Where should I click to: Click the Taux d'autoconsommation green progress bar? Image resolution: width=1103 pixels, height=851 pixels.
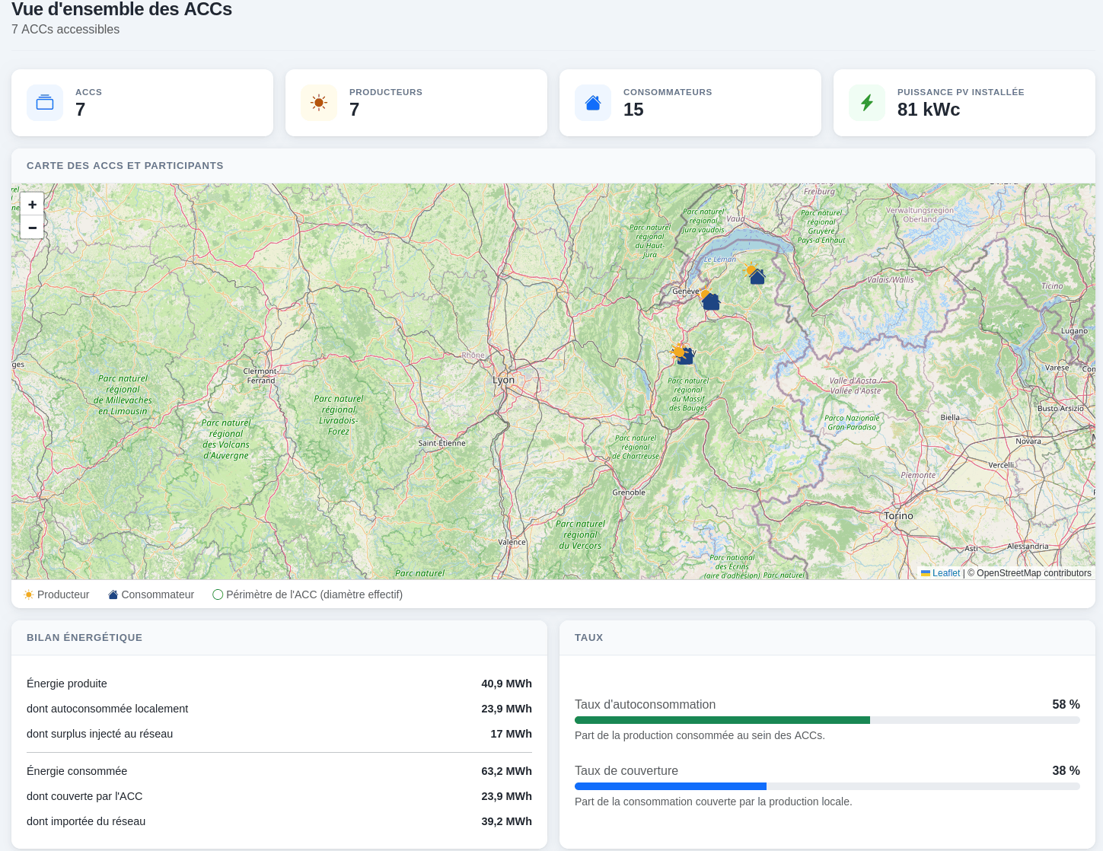click(722, 720)
